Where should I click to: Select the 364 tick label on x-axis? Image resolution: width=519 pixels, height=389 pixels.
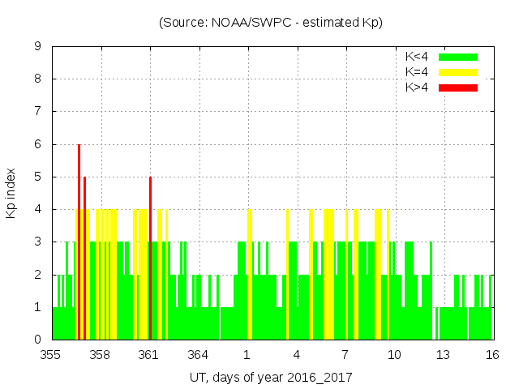198,355
